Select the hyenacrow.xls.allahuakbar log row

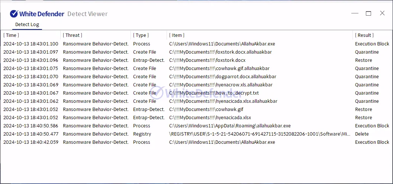tap(220, 85)
